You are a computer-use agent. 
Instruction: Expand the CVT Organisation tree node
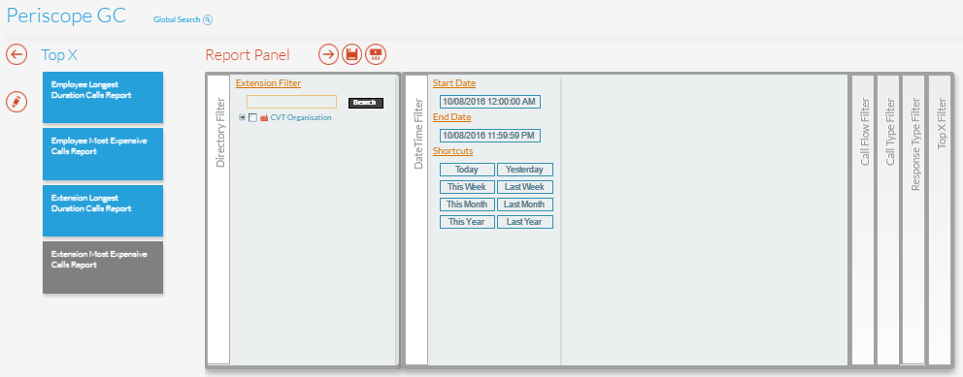243,117
